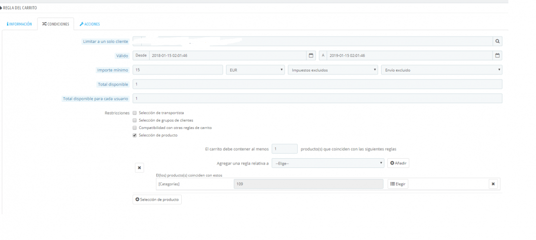Click the customer search magnifier icon
This screenshot has width=536, height=240.
click(x=498, y=41)
